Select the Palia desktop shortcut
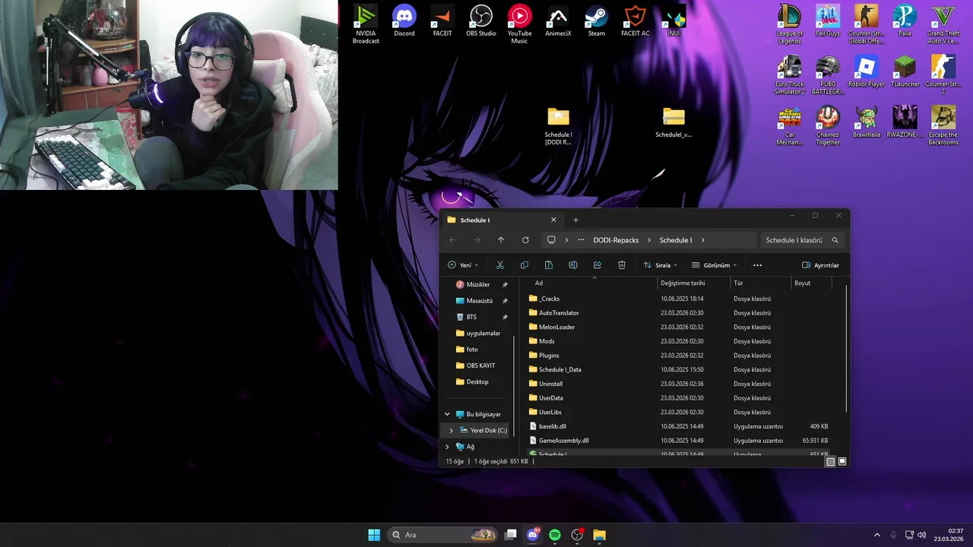Image resolution: width=973 pixels, height=547 pixels. point(905,21)
